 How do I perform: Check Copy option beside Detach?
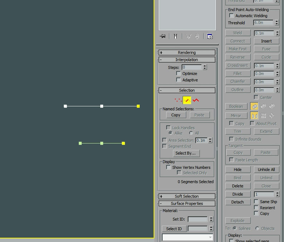pos(256,213)
